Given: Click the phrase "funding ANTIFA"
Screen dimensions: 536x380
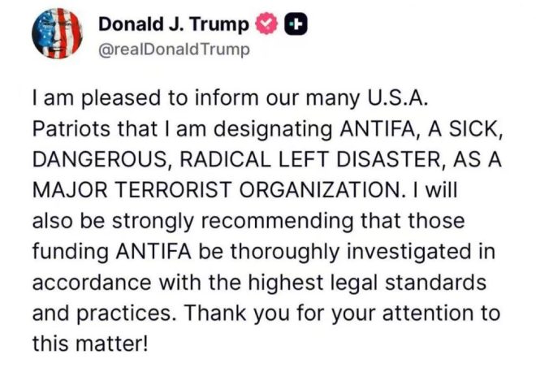Looking at the screenshot, I should point(112,252).
